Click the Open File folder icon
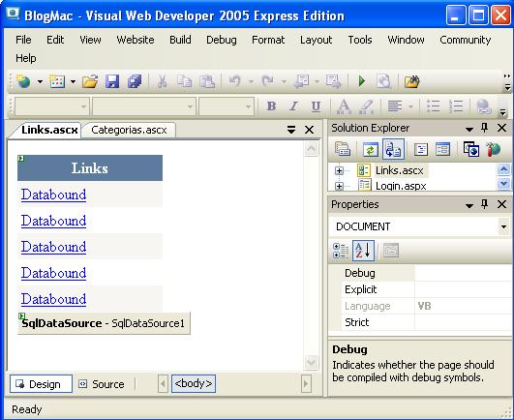This screenshot has width=514, height=420. [x=90, y=81]
